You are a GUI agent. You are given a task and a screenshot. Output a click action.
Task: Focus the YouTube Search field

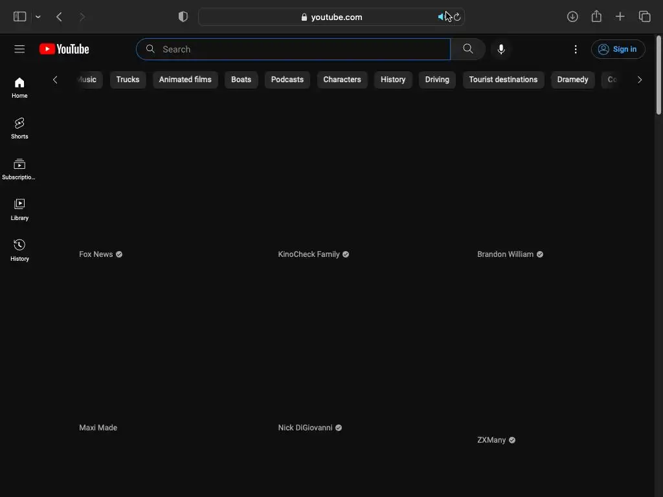(x=293, y=49)
